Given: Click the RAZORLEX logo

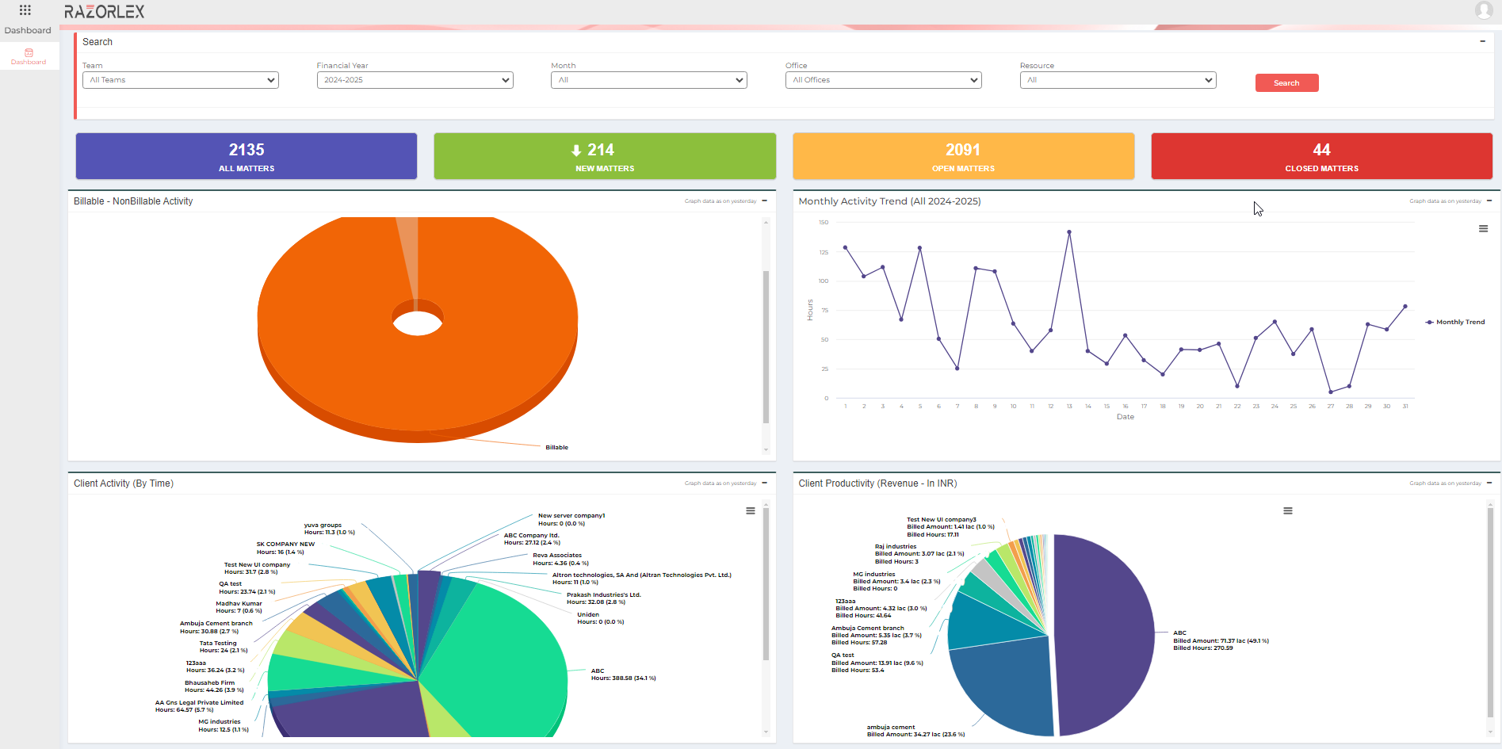Looking at the screenshot, I should 102,11.
